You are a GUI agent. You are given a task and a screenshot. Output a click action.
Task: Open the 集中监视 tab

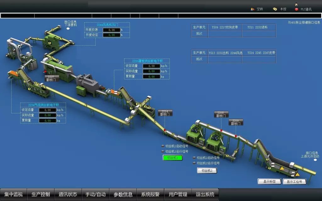pos(14,194)
